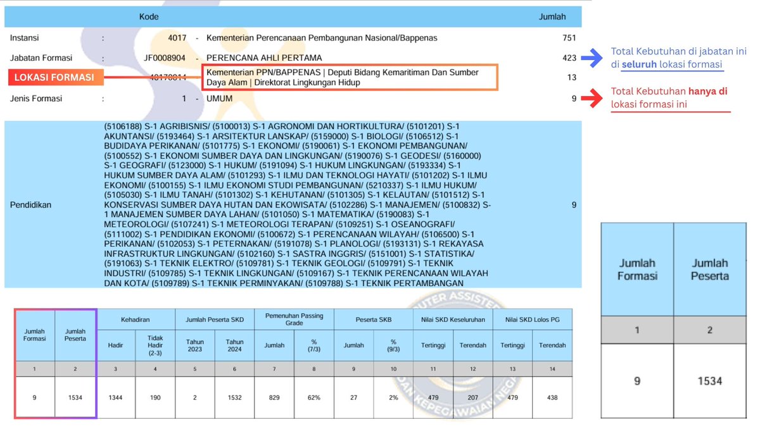Click the Peserta SKB percentage '2%'
The width and height of the screenshot is (760, 427).
(393, 397)
